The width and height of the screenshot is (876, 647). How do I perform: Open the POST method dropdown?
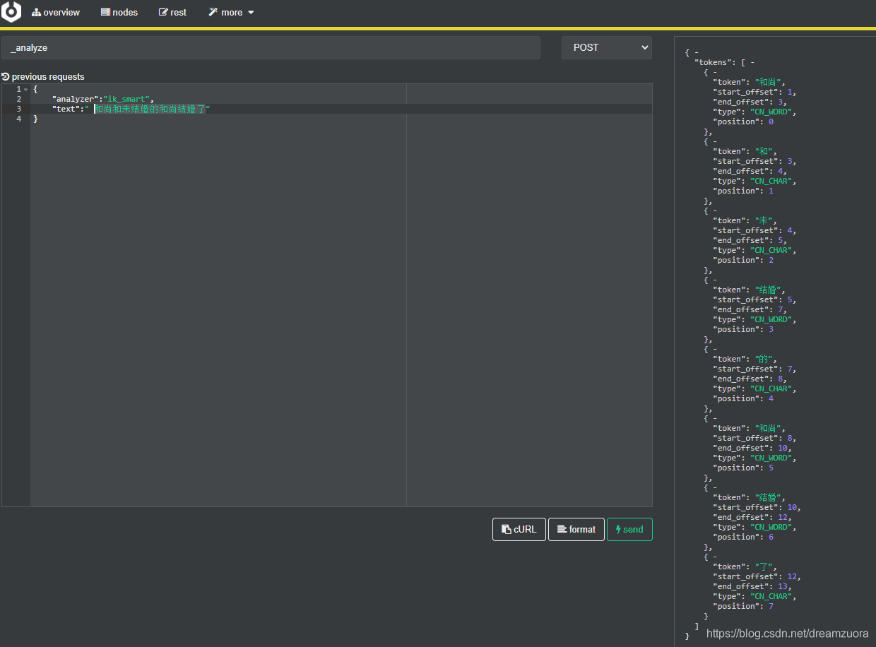pyautogui.click(x=607, y=47)
